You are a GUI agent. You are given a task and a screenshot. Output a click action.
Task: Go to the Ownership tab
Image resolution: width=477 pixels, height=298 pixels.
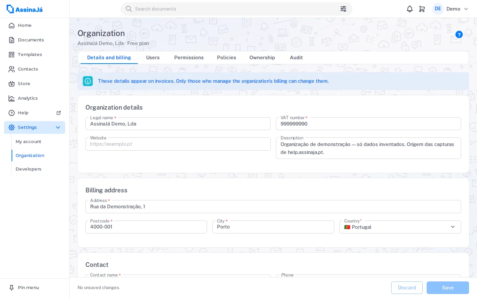pyautogui.click(x=262, y=58)
